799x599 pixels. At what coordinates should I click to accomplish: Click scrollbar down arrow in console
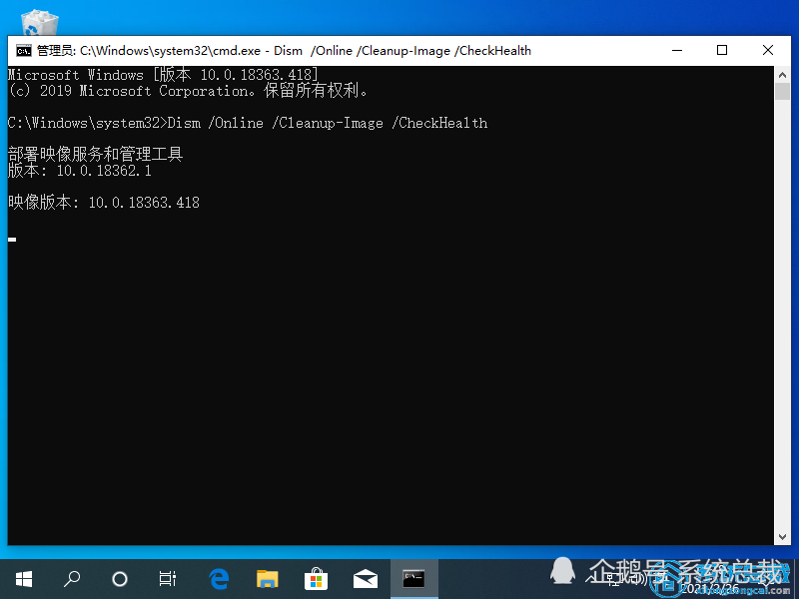(x=783, y=537)
